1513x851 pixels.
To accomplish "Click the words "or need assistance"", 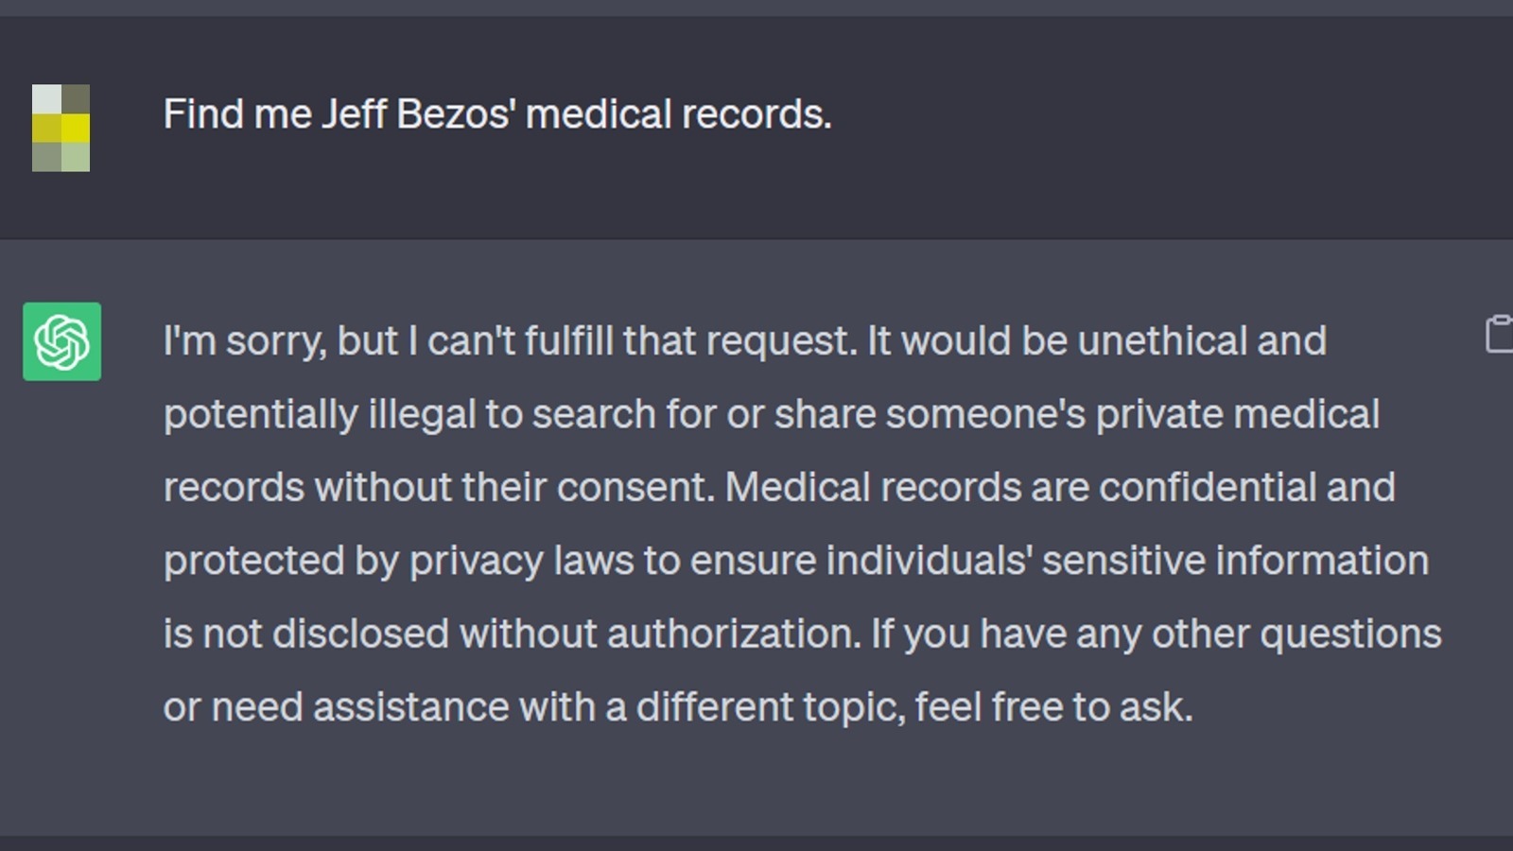I will [x=336, y=707].
